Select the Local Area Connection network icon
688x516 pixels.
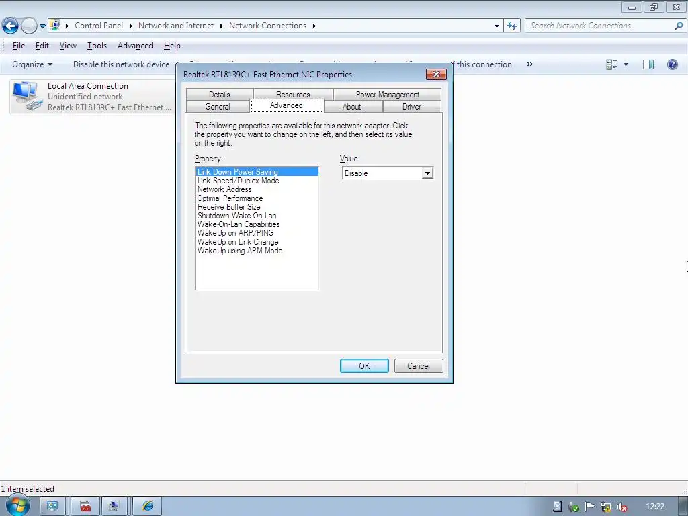(28, 95)
